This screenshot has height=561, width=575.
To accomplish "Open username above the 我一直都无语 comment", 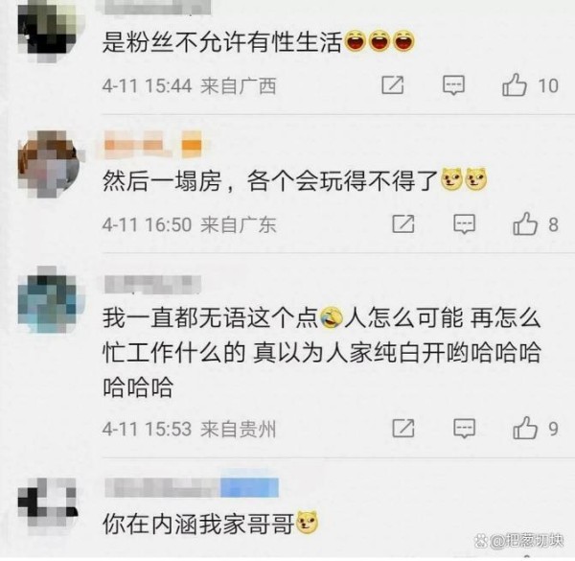I will (x=152, y=285).
